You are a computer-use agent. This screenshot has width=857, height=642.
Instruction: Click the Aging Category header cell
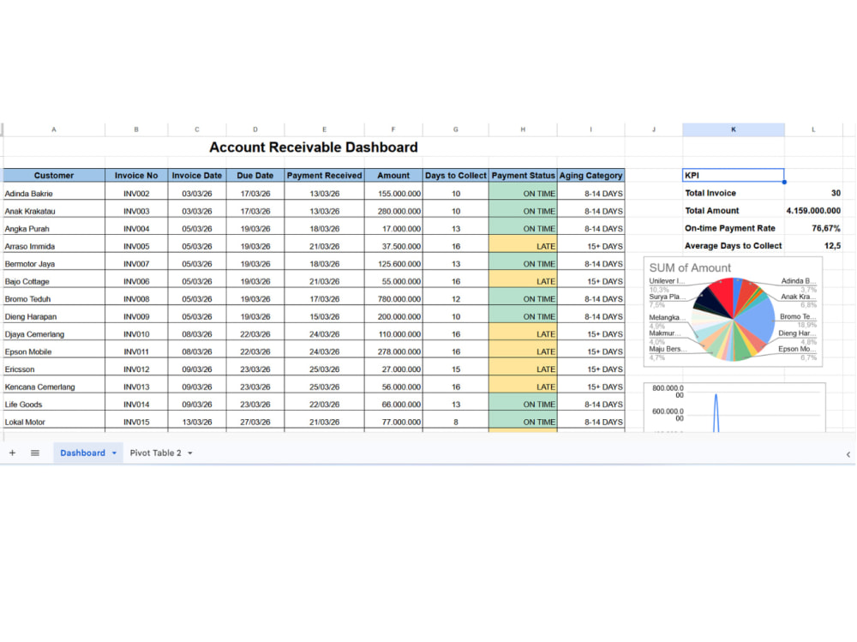(x=590, y=176)
